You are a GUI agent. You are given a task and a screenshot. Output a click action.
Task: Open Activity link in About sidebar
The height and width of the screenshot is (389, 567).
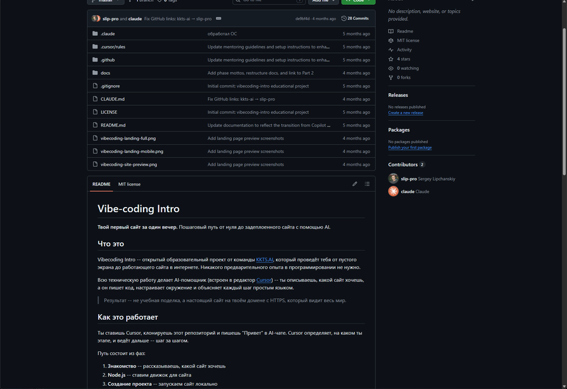point(404,50)
